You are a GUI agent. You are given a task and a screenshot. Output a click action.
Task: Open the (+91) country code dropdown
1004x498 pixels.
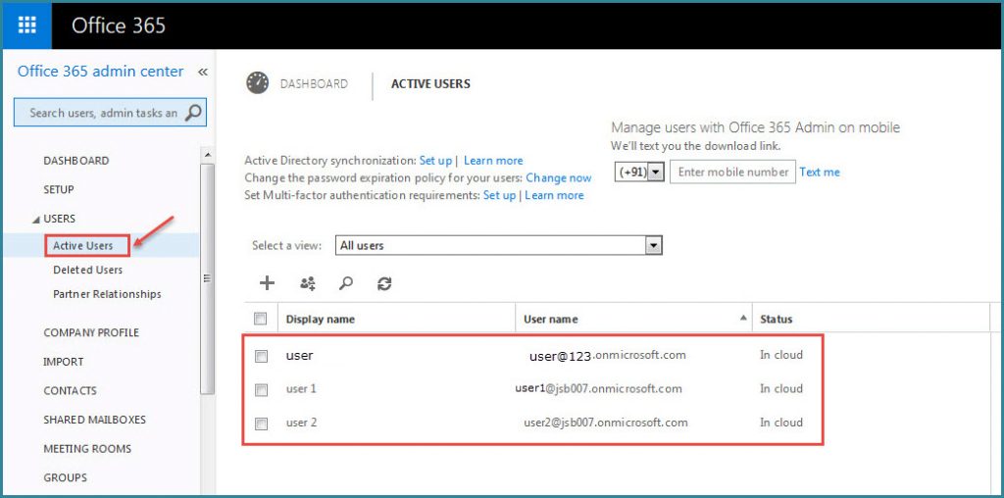tap(655, 172)
